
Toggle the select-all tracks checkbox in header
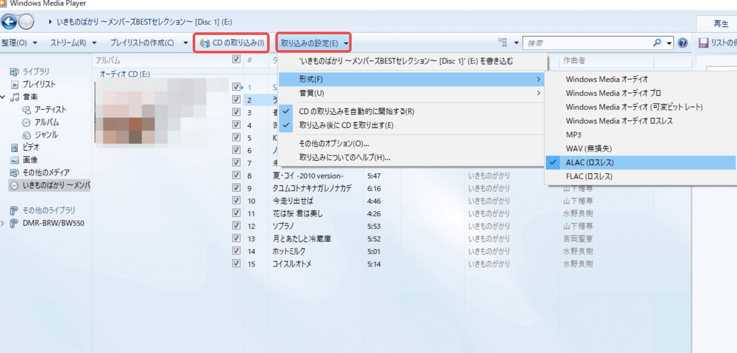click(x=236, y=59)
